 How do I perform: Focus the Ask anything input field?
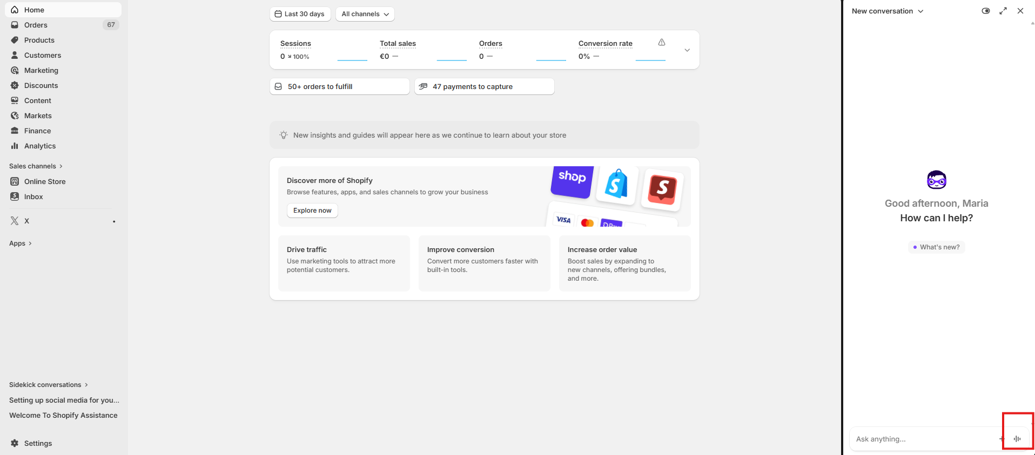point(924,439)
